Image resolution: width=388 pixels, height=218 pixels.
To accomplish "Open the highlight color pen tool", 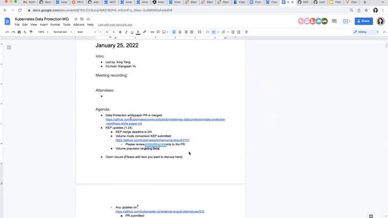I will 144,32.
